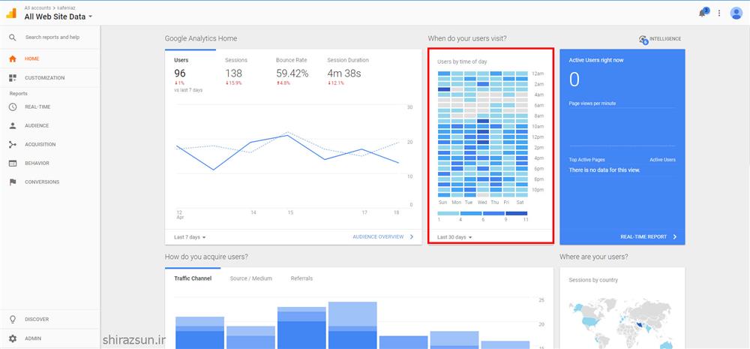
Task: Open the Last 7 days dropdown
Action: coord(190,237)
